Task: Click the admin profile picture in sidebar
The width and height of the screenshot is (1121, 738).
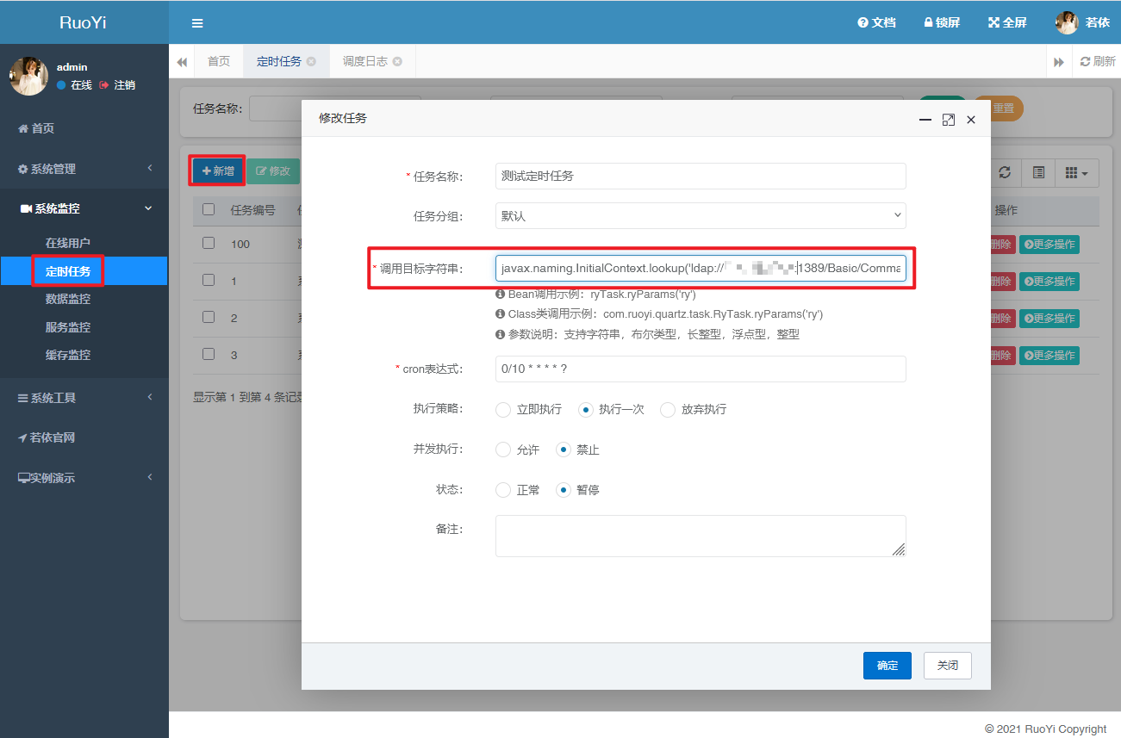Action: point(28,76)
